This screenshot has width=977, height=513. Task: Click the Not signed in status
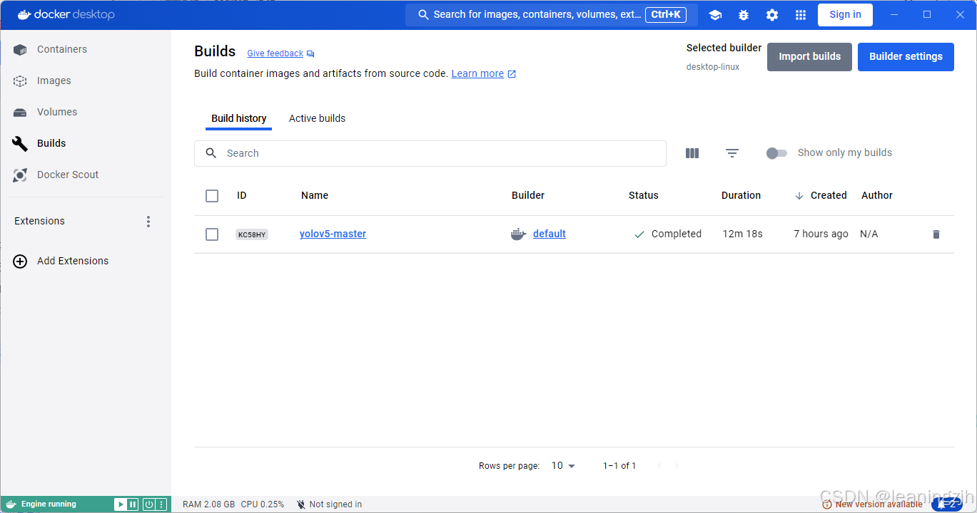click(x=329, y=504)
